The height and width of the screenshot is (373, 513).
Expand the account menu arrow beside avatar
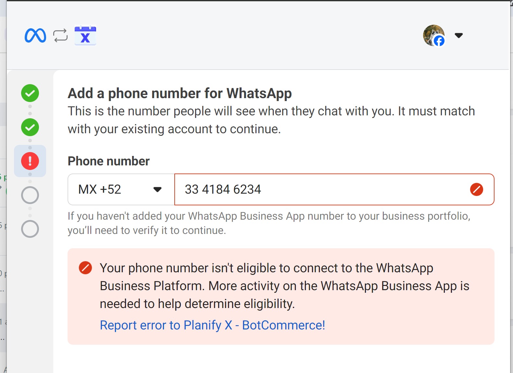[x=458, y=35]
